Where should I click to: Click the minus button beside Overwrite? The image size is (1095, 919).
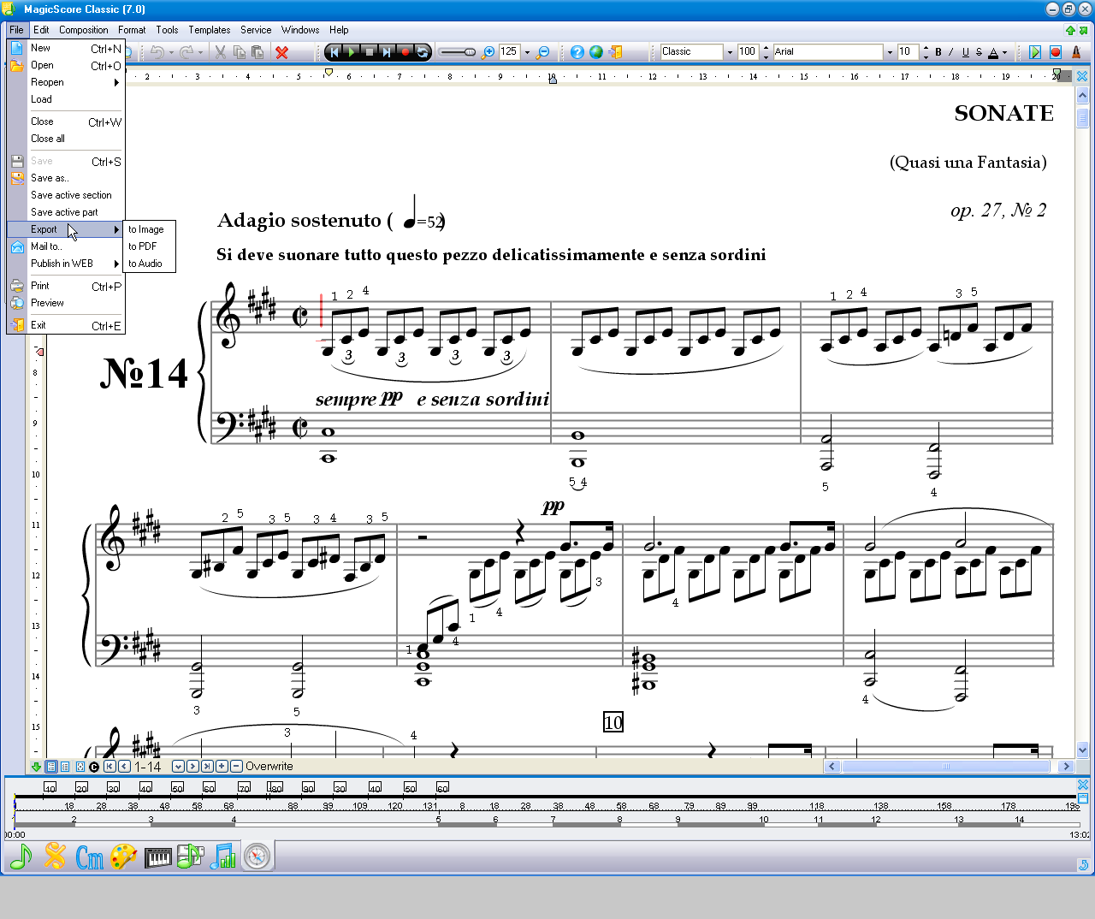point(236,767)
